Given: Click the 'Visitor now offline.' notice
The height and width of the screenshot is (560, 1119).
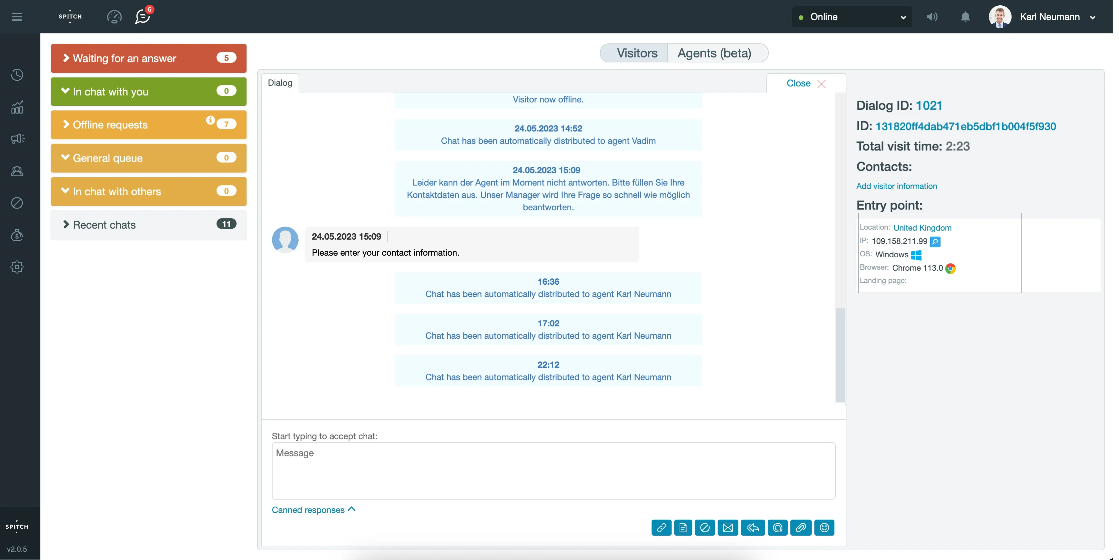Looking at the screenshot, I should [x=548, y=99].
